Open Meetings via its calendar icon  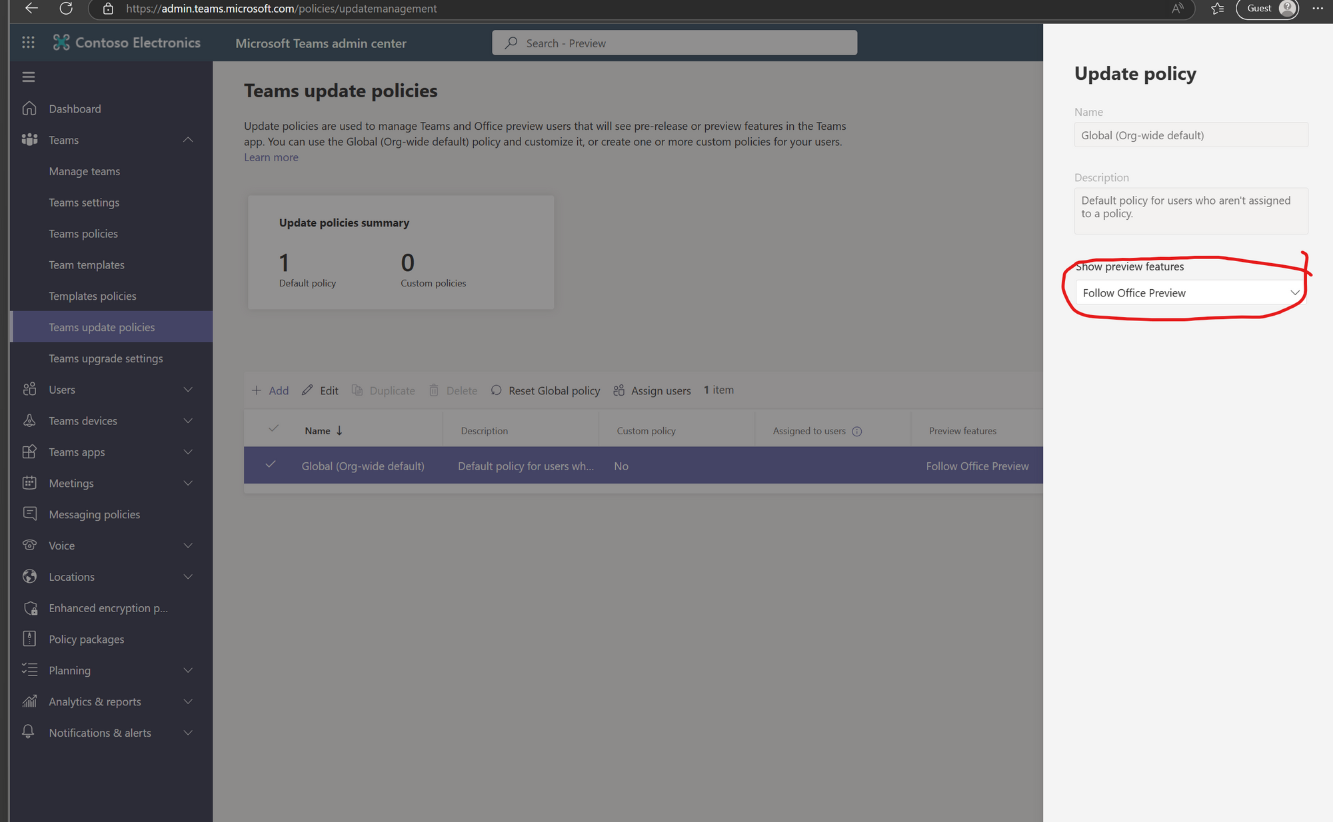click(29, 483)
